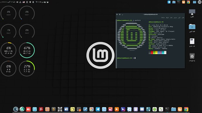The width and height of the screenshot is (202, 113).
Task: Click the 6% disk usage gauge
Action: click(8, 50)
